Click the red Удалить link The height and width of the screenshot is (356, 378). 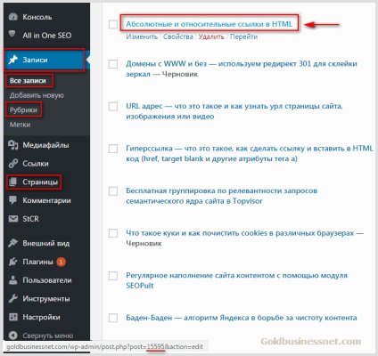tap(211, 36)
